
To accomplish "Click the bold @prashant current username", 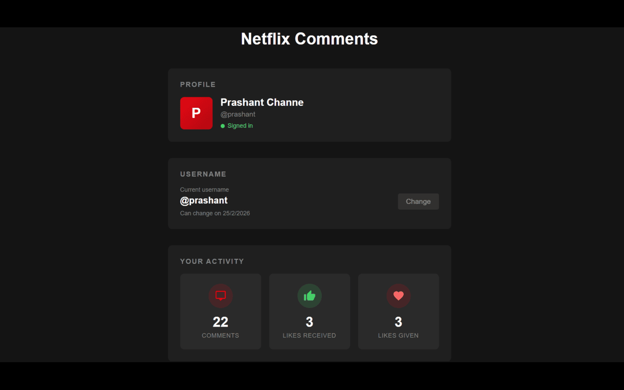I will pyautogui.click(x=204, y=200).
